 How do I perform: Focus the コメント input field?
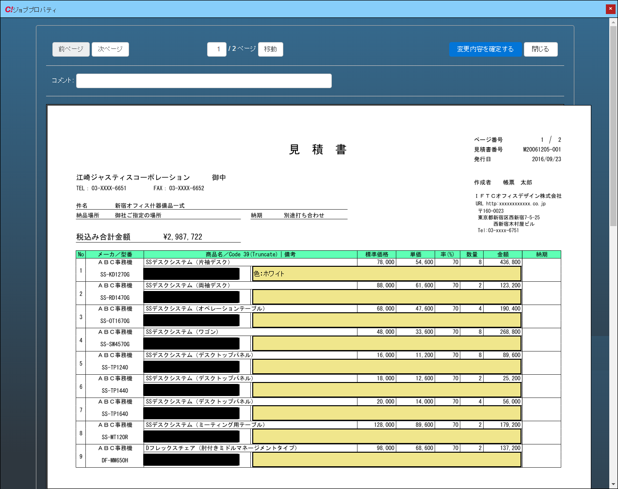click(x=204, y=81)
